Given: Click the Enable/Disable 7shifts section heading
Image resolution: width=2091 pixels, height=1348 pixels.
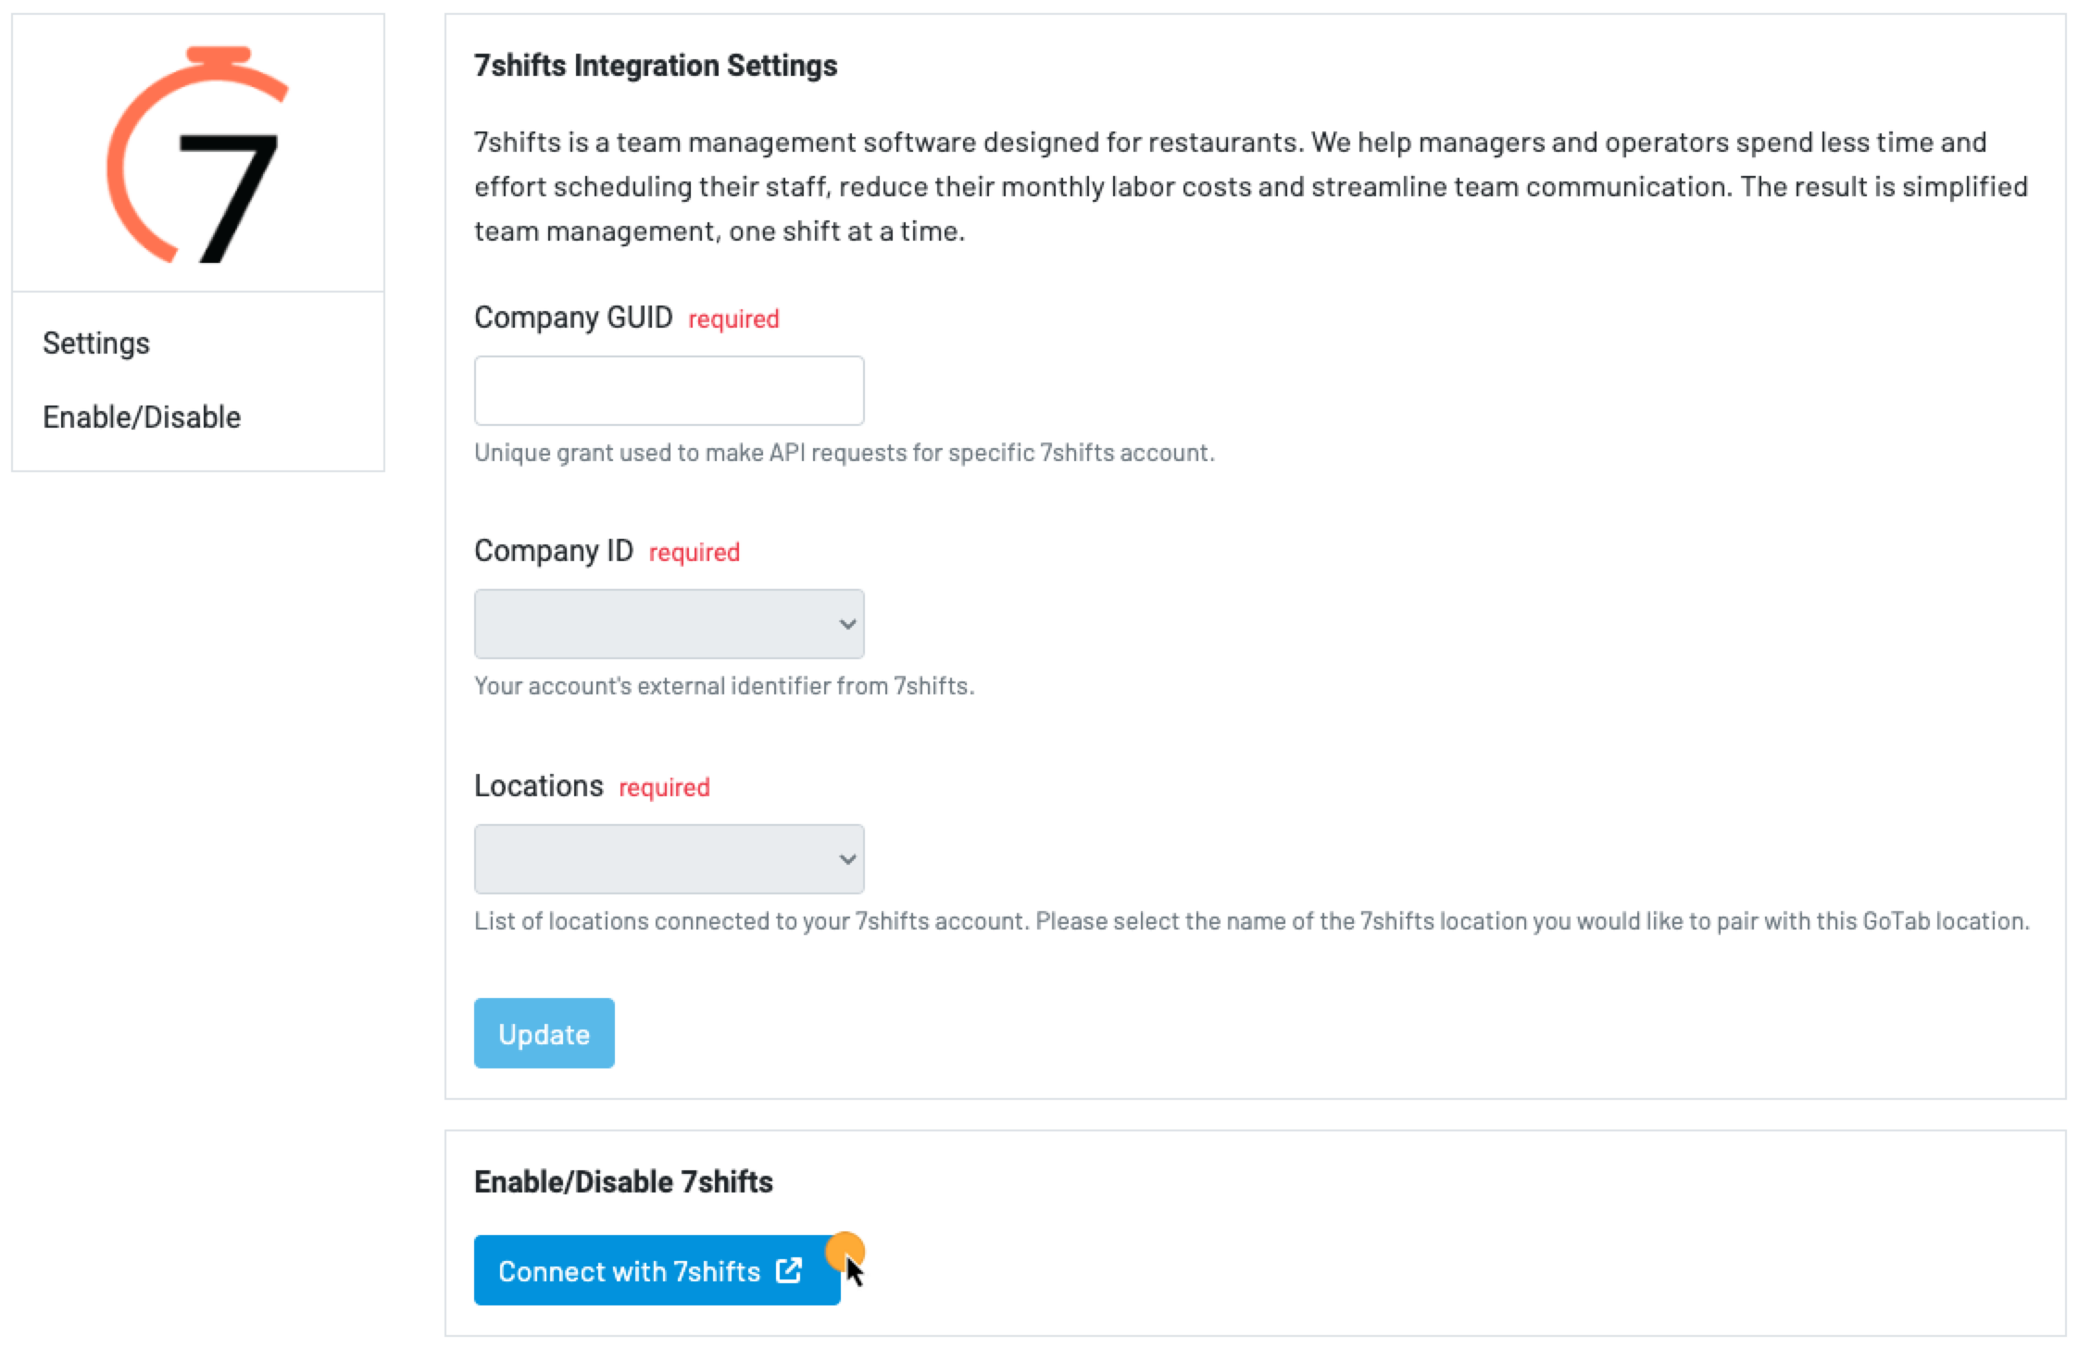Looking at the screenshot, I should click(623, 1182).
